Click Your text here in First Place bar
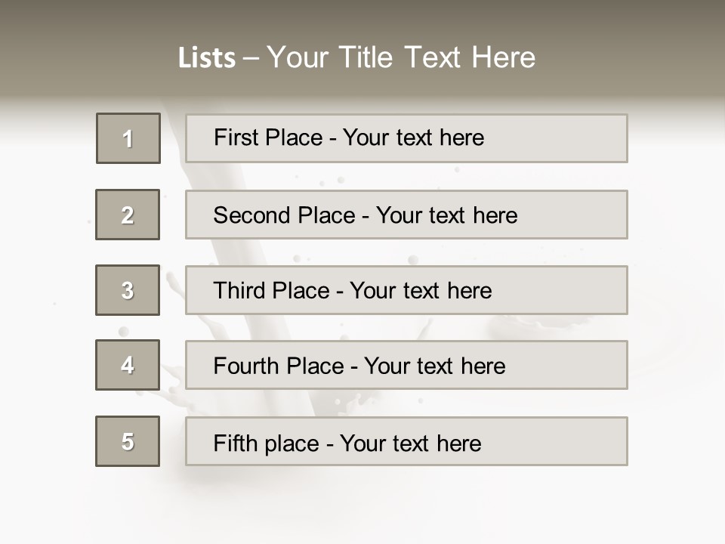725x544 pixels. [413, 138]
